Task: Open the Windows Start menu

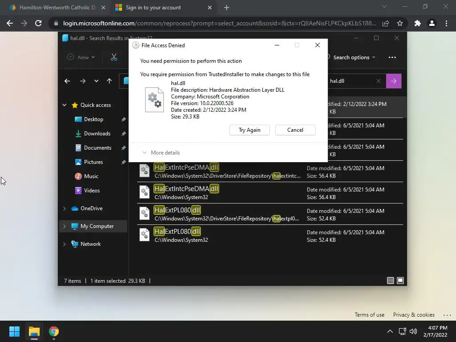Action: point(14,331)
